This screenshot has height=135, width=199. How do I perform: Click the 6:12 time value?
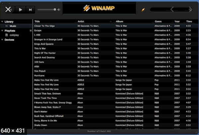point(188,76)
